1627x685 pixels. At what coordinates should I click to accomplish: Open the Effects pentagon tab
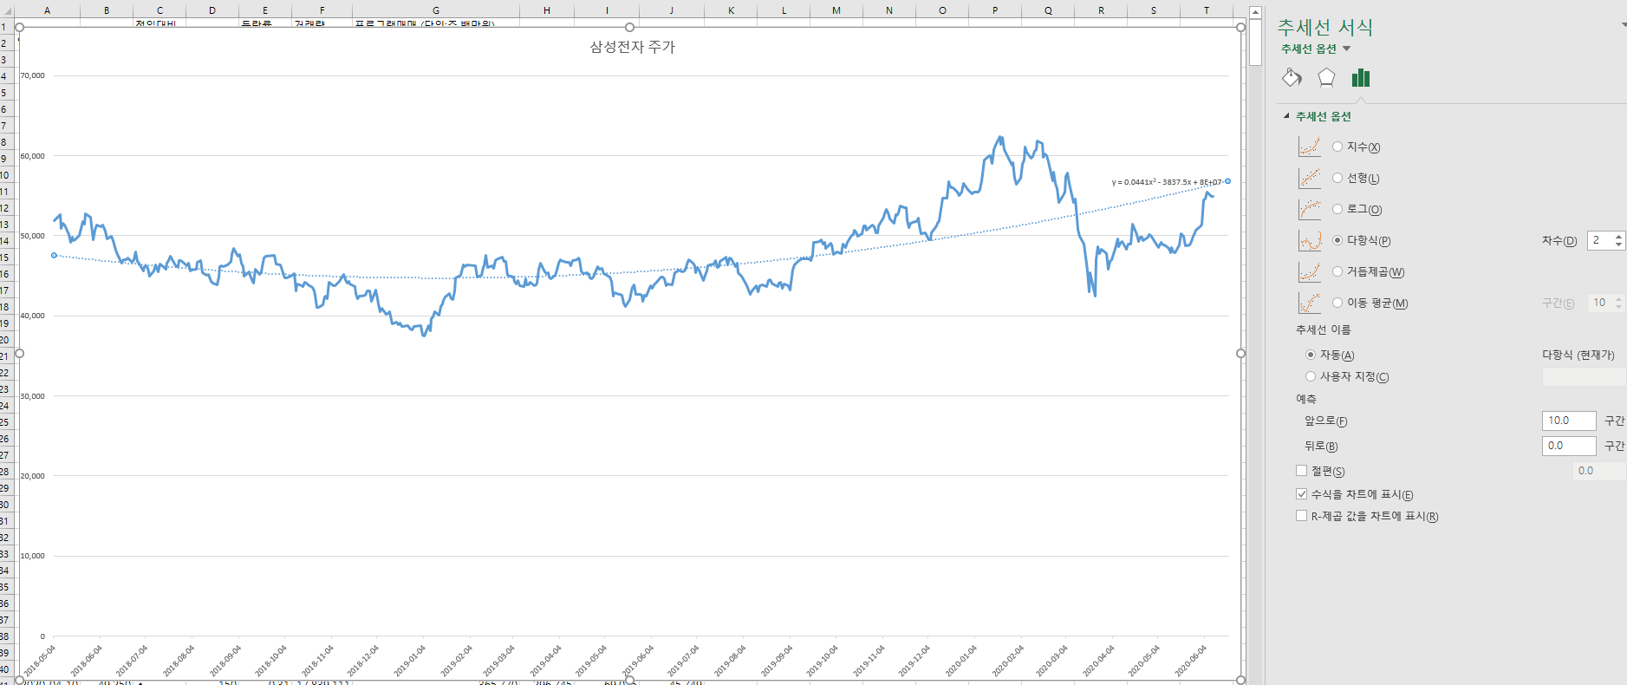click(1326, 78)
